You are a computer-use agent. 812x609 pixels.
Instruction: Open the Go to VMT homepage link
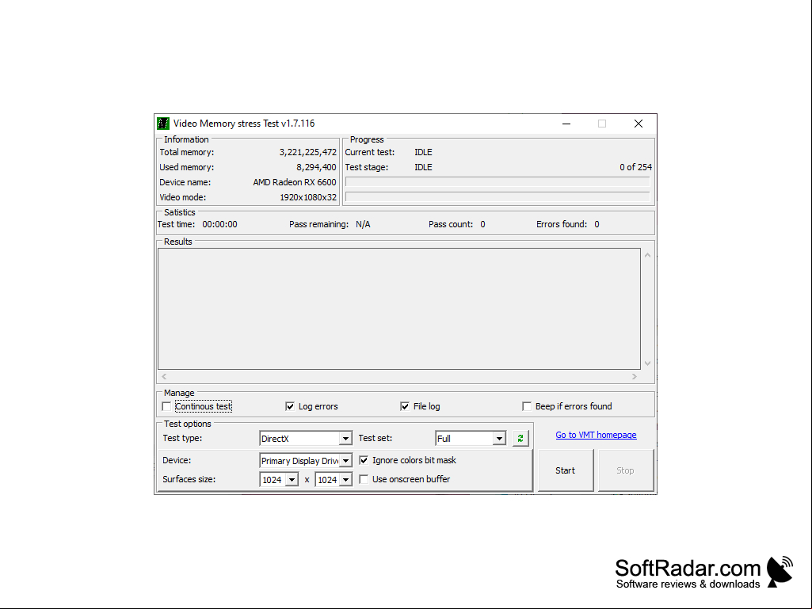tap(596, 435)
